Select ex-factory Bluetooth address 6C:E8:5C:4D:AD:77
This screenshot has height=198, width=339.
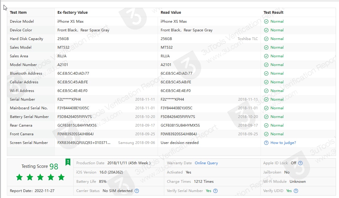coord(73,73)
